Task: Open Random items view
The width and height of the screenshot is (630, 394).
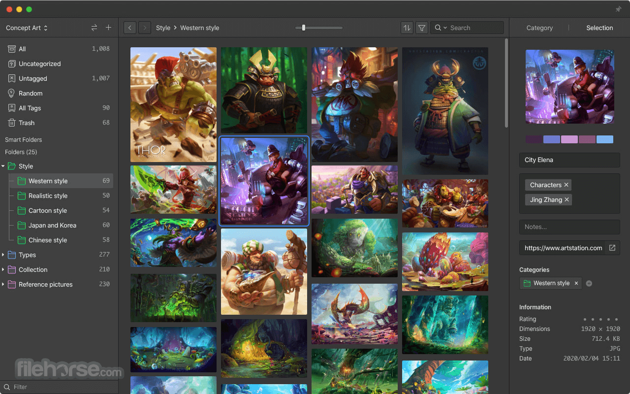Action: pos(59,93)
